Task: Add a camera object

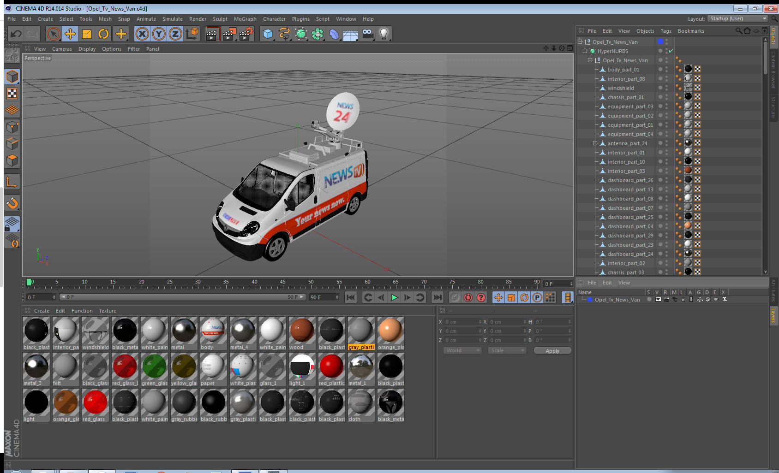Action: pos(367,34)
